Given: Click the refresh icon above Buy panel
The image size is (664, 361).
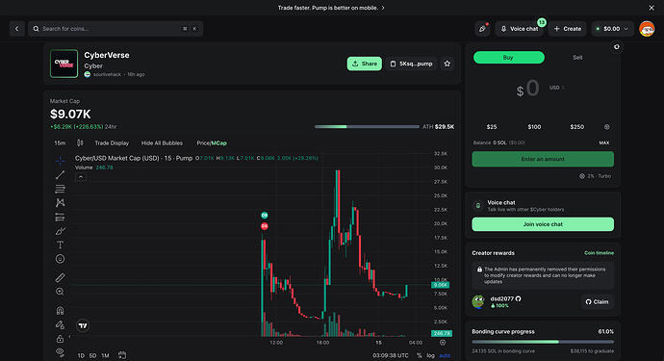Looking at the screenshot, I should click(x=617, y=47).
